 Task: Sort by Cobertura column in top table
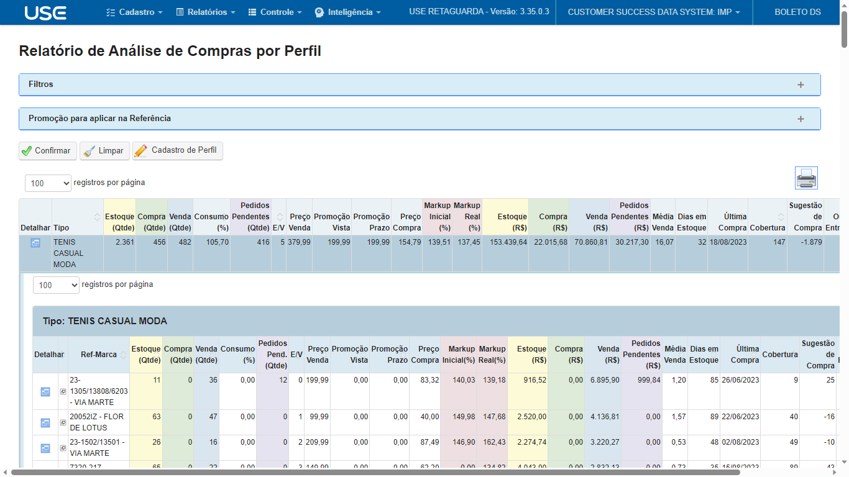click(x=768, y=217)
